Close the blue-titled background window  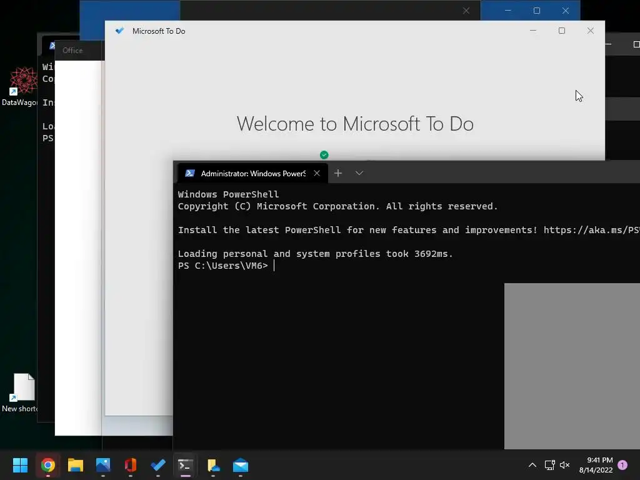[565, 11]
